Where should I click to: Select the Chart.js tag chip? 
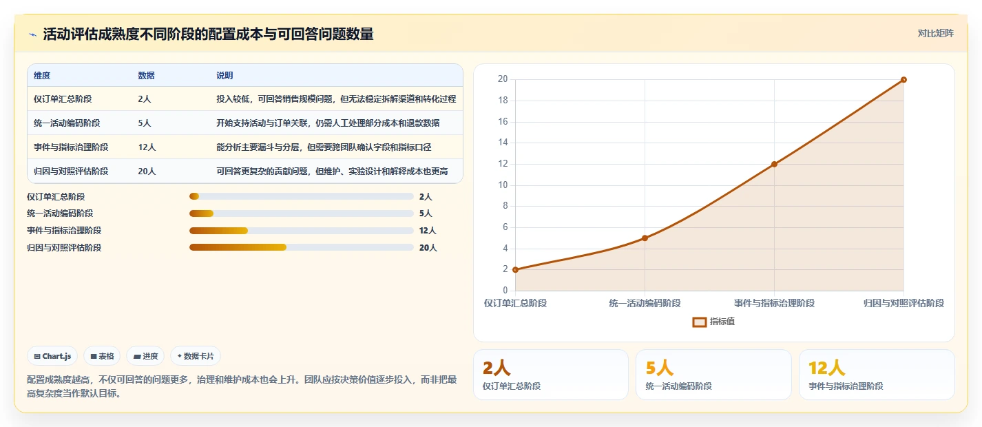(x=53, y=356)
